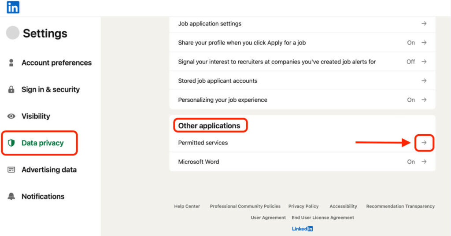Viewport: 451px width, 236px height.
Task: Click the Account preferences person icon
Action: click(x=11, y=63)
